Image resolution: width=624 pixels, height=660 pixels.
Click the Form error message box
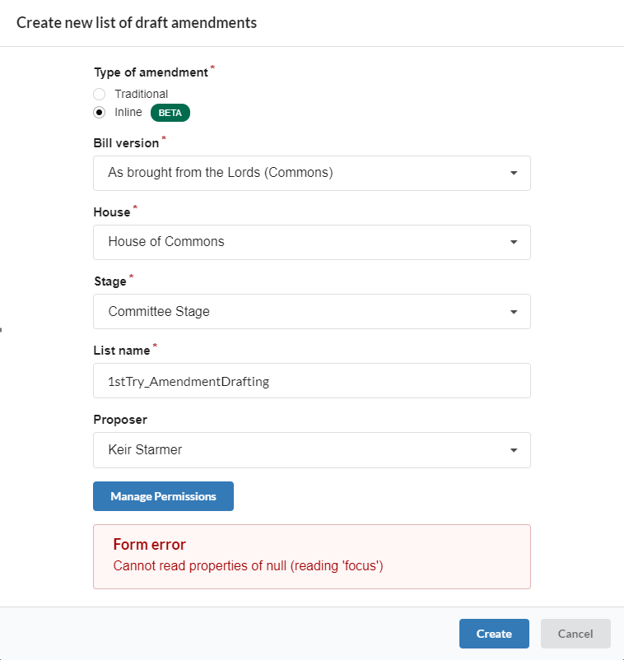(x=311, y=556)
